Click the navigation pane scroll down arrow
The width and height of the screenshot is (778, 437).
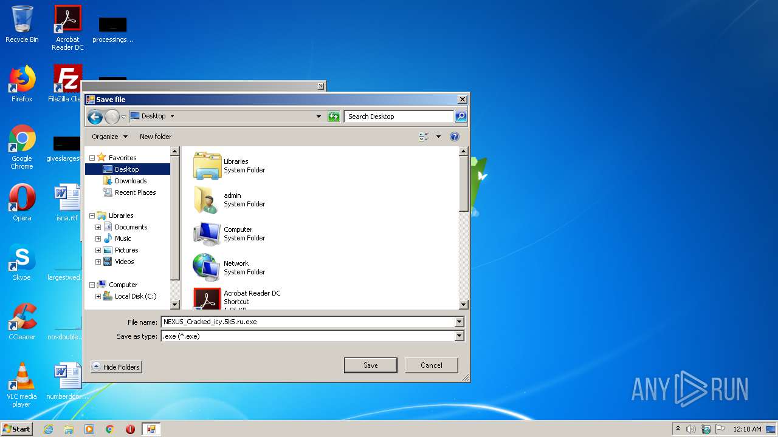(175, 305)
